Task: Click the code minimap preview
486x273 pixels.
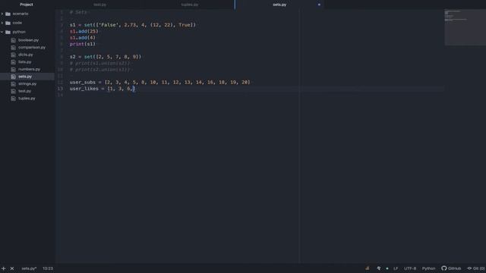Action: 465,27
